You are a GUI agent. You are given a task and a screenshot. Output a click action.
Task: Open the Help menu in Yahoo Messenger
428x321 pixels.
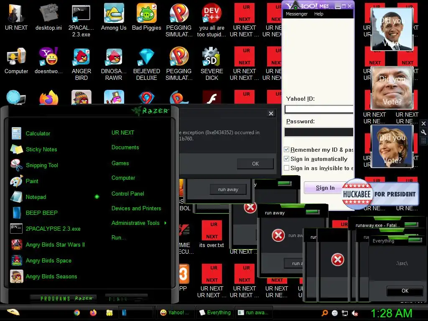318,14
